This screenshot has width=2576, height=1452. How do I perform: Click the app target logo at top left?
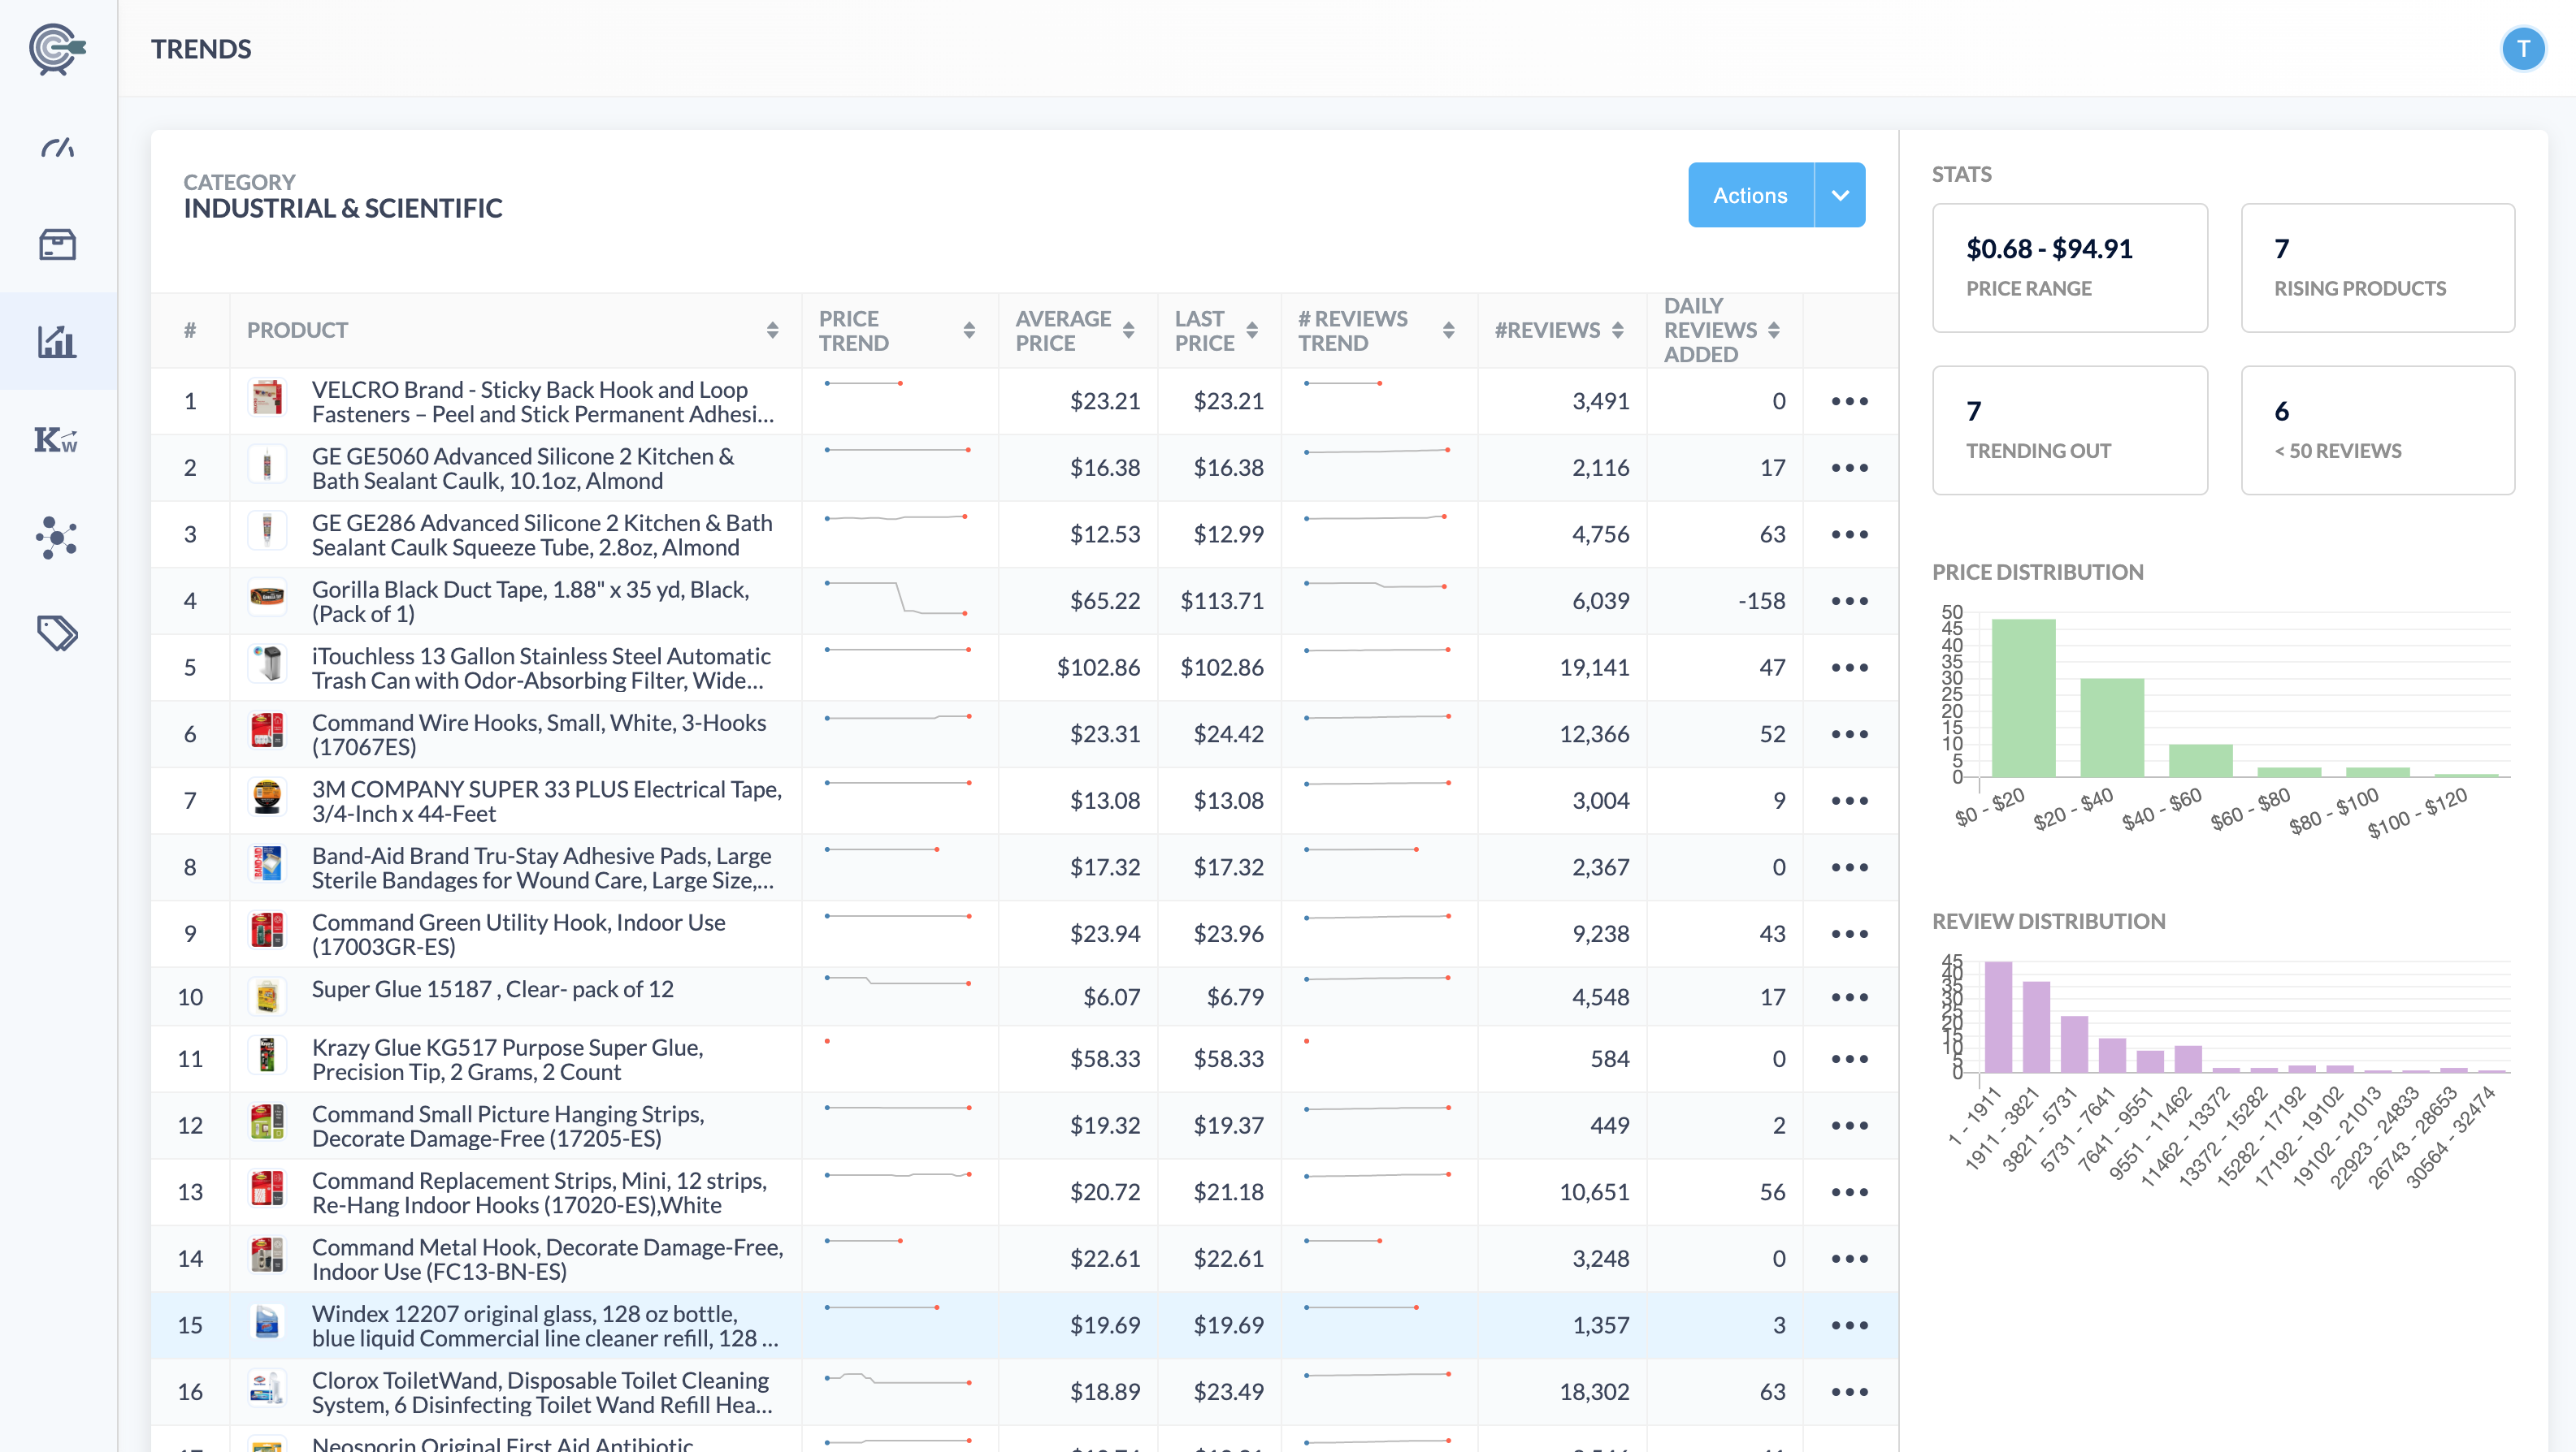57,49
